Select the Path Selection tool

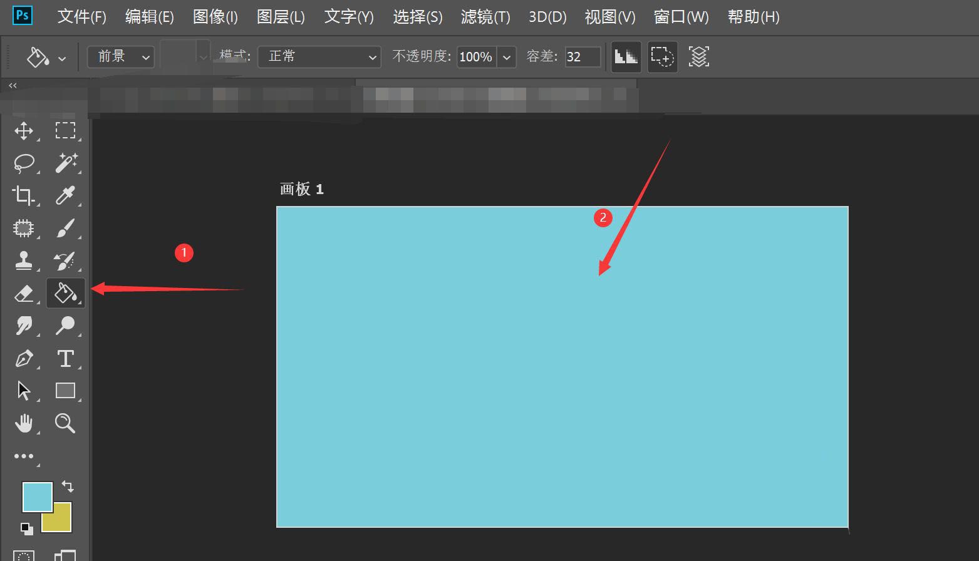24,391
